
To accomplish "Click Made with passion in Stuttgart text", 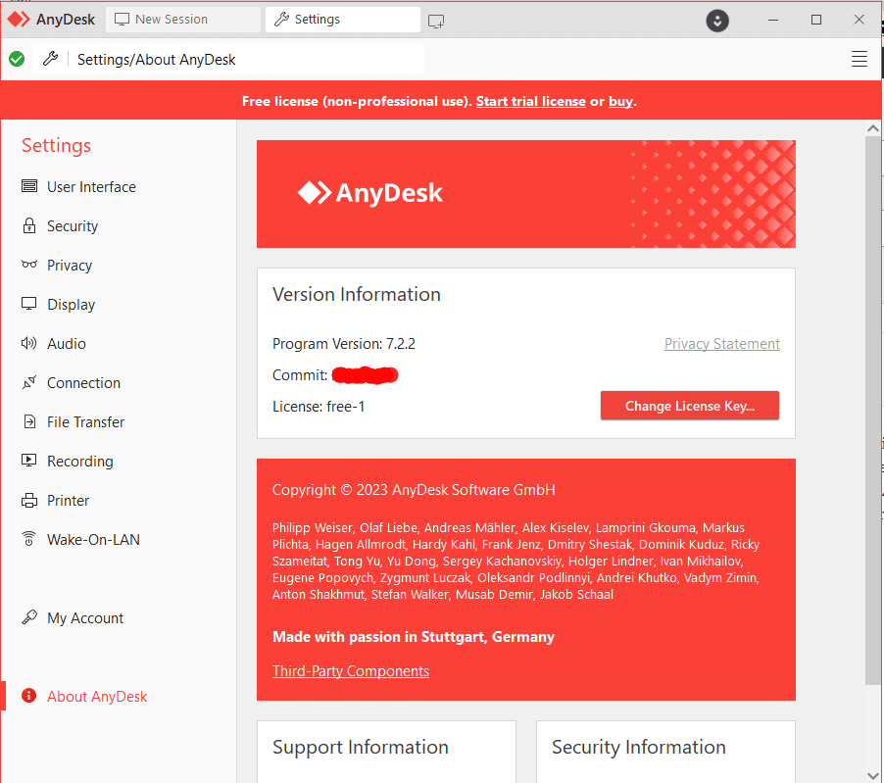I will coord(414,636).
